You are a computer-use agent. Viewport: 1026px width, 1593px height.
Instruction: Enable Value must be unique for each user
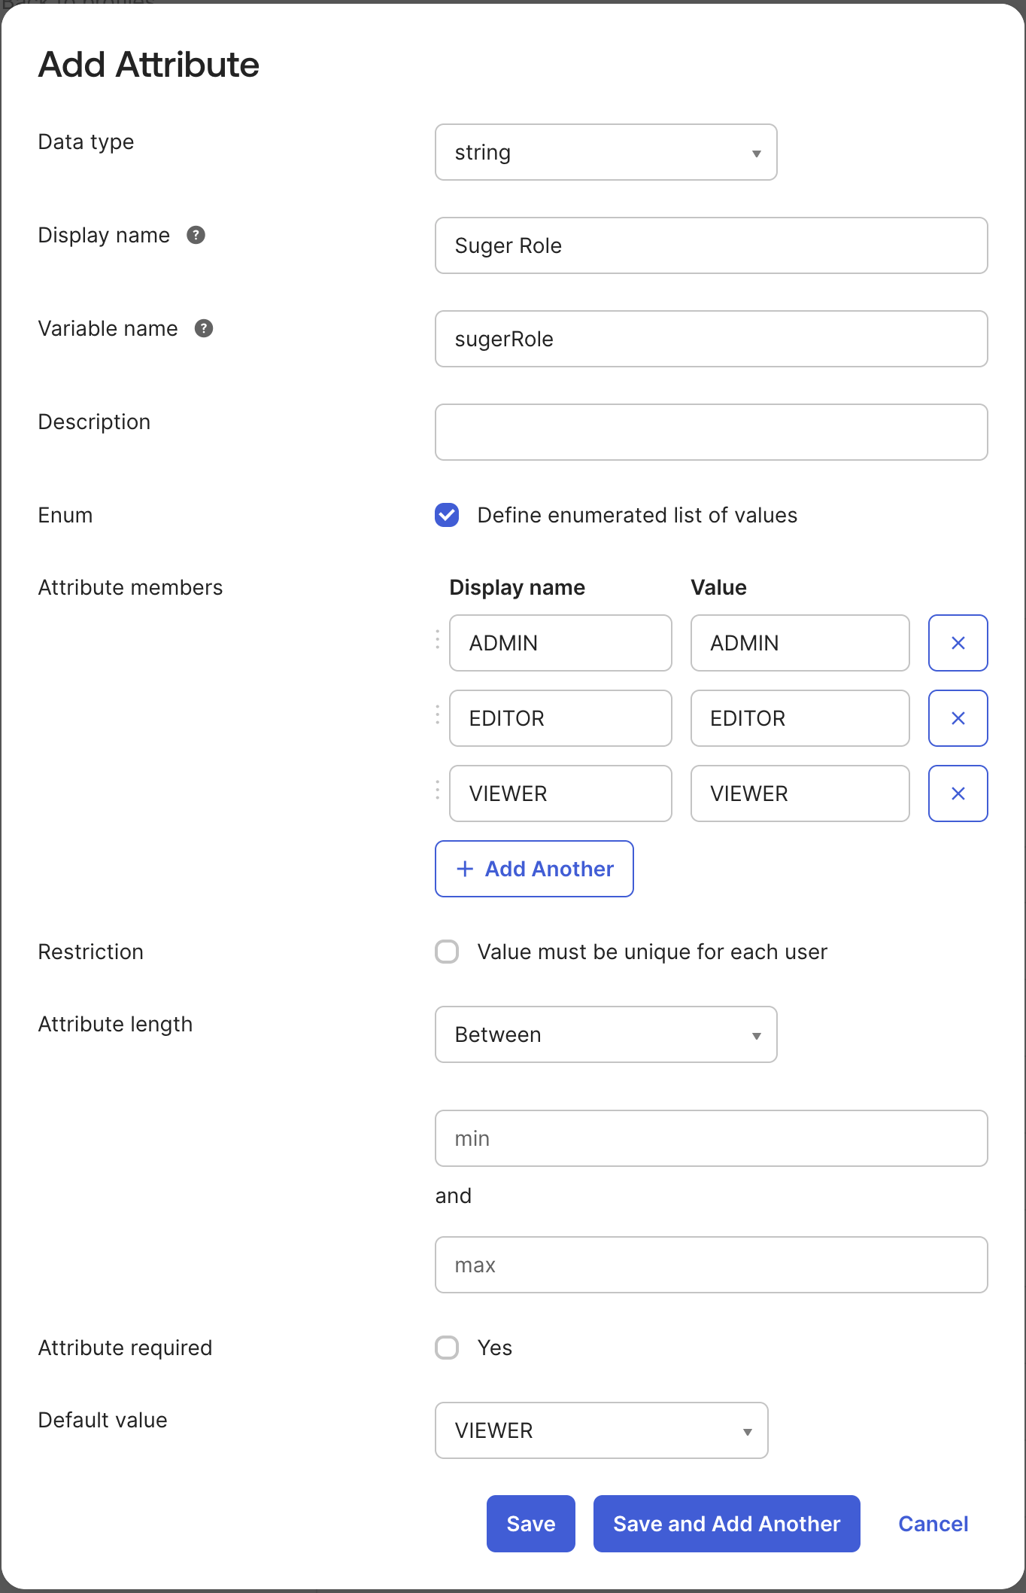447,952
